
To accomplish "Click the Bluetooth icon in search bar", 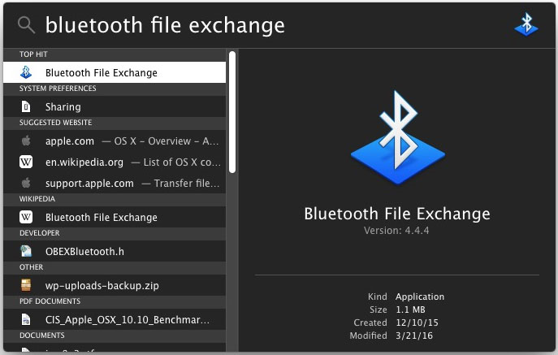I will [526, 24].
